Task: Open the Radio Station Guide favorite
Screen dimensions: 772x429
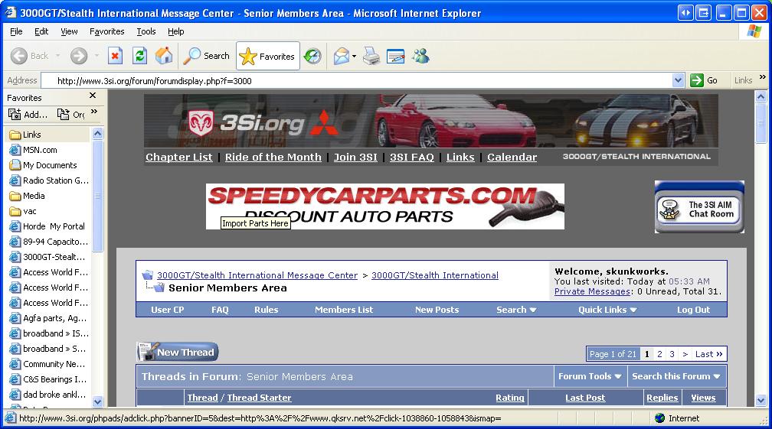Action: tap(49, 180)
